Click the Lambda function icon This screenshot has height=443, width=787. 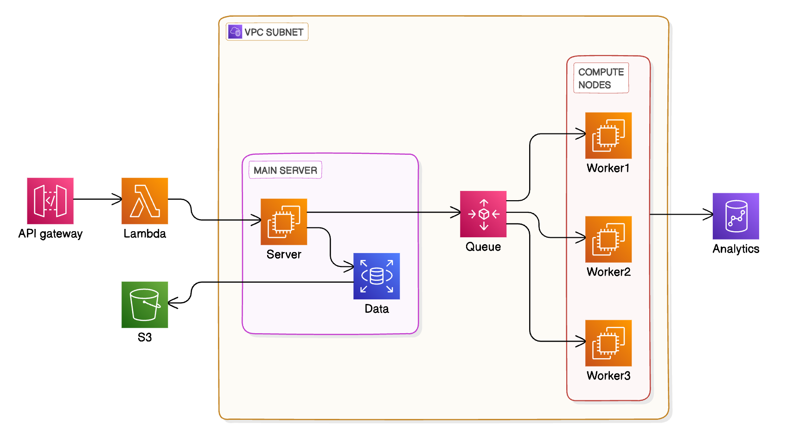pos(144,201)
